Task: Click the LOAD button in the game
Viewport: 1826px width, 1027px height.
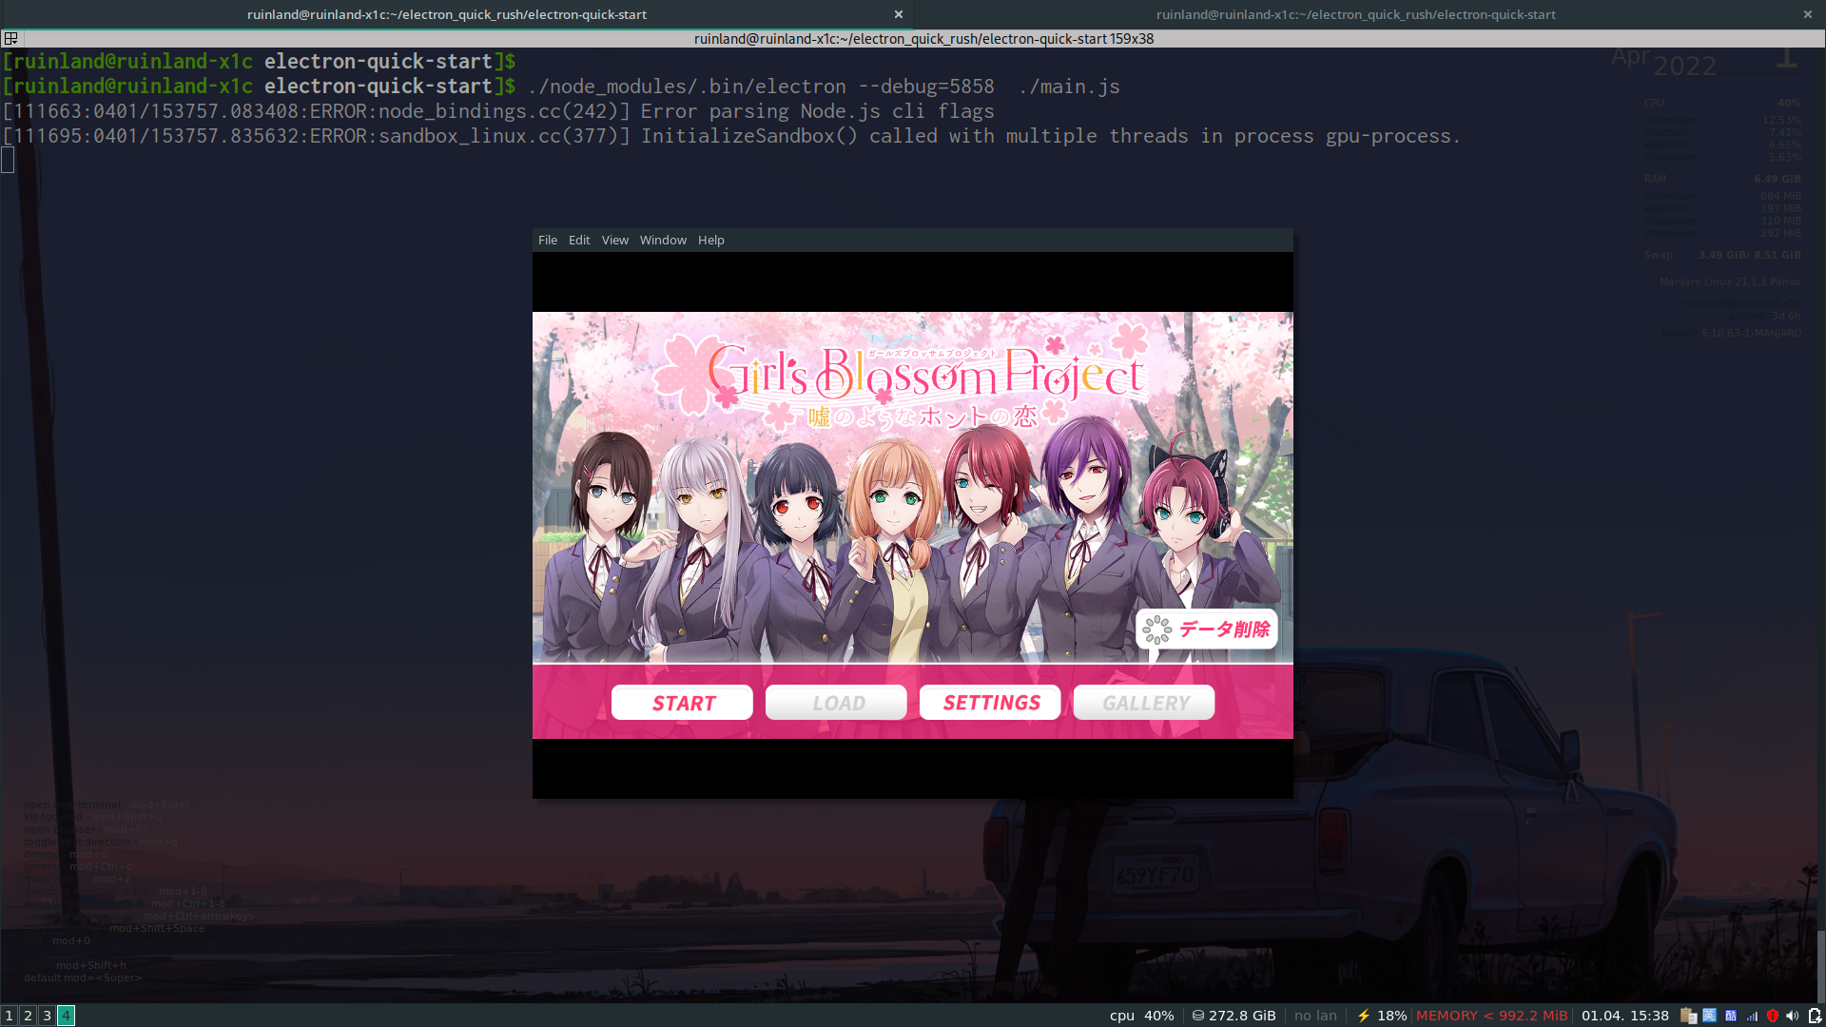Action: click(x=836, y=703)
